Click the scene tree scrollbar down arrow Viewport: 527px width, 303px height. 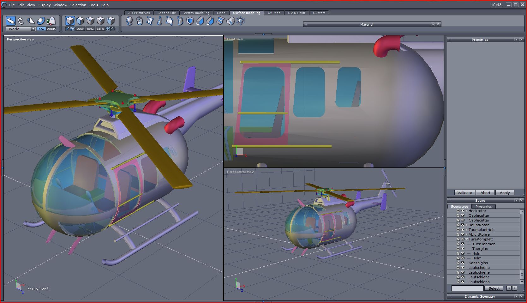click(522, 282)
